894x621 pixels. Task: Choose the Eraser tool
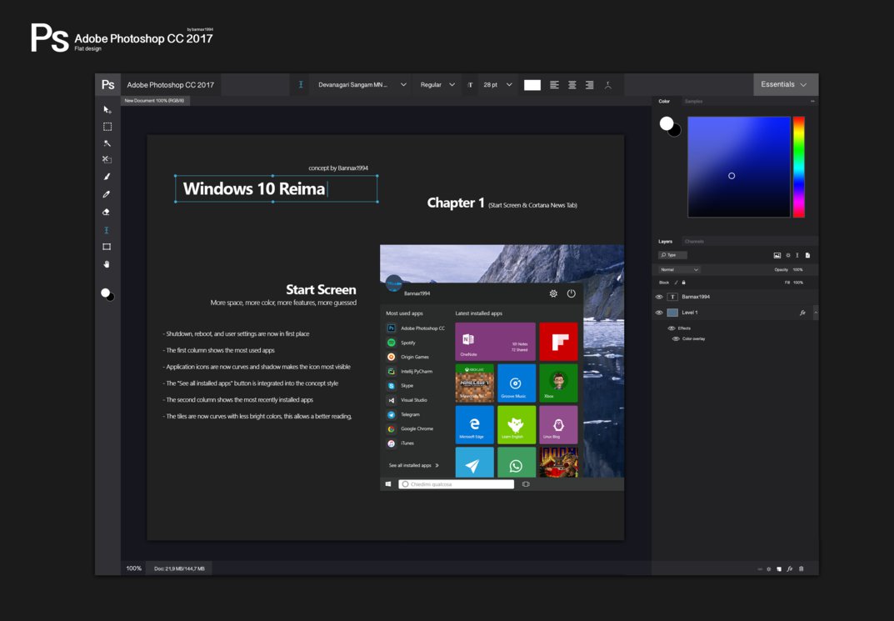[107, 212]
